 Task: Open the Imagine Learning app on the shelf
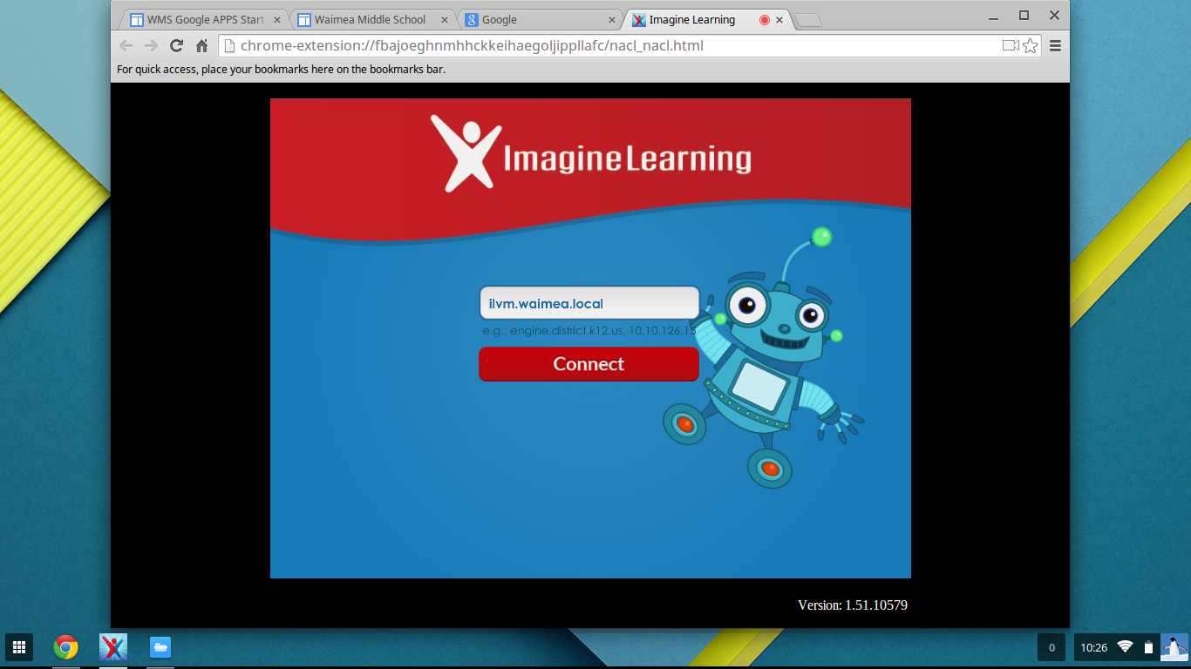pyautogui.click(x=113, y=647)
